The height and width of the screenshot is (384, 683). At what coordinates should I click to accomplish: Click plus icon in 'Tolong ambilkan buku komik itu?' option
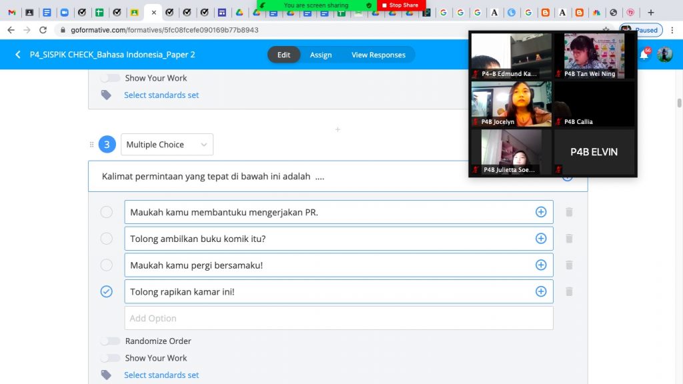point(541,239)
